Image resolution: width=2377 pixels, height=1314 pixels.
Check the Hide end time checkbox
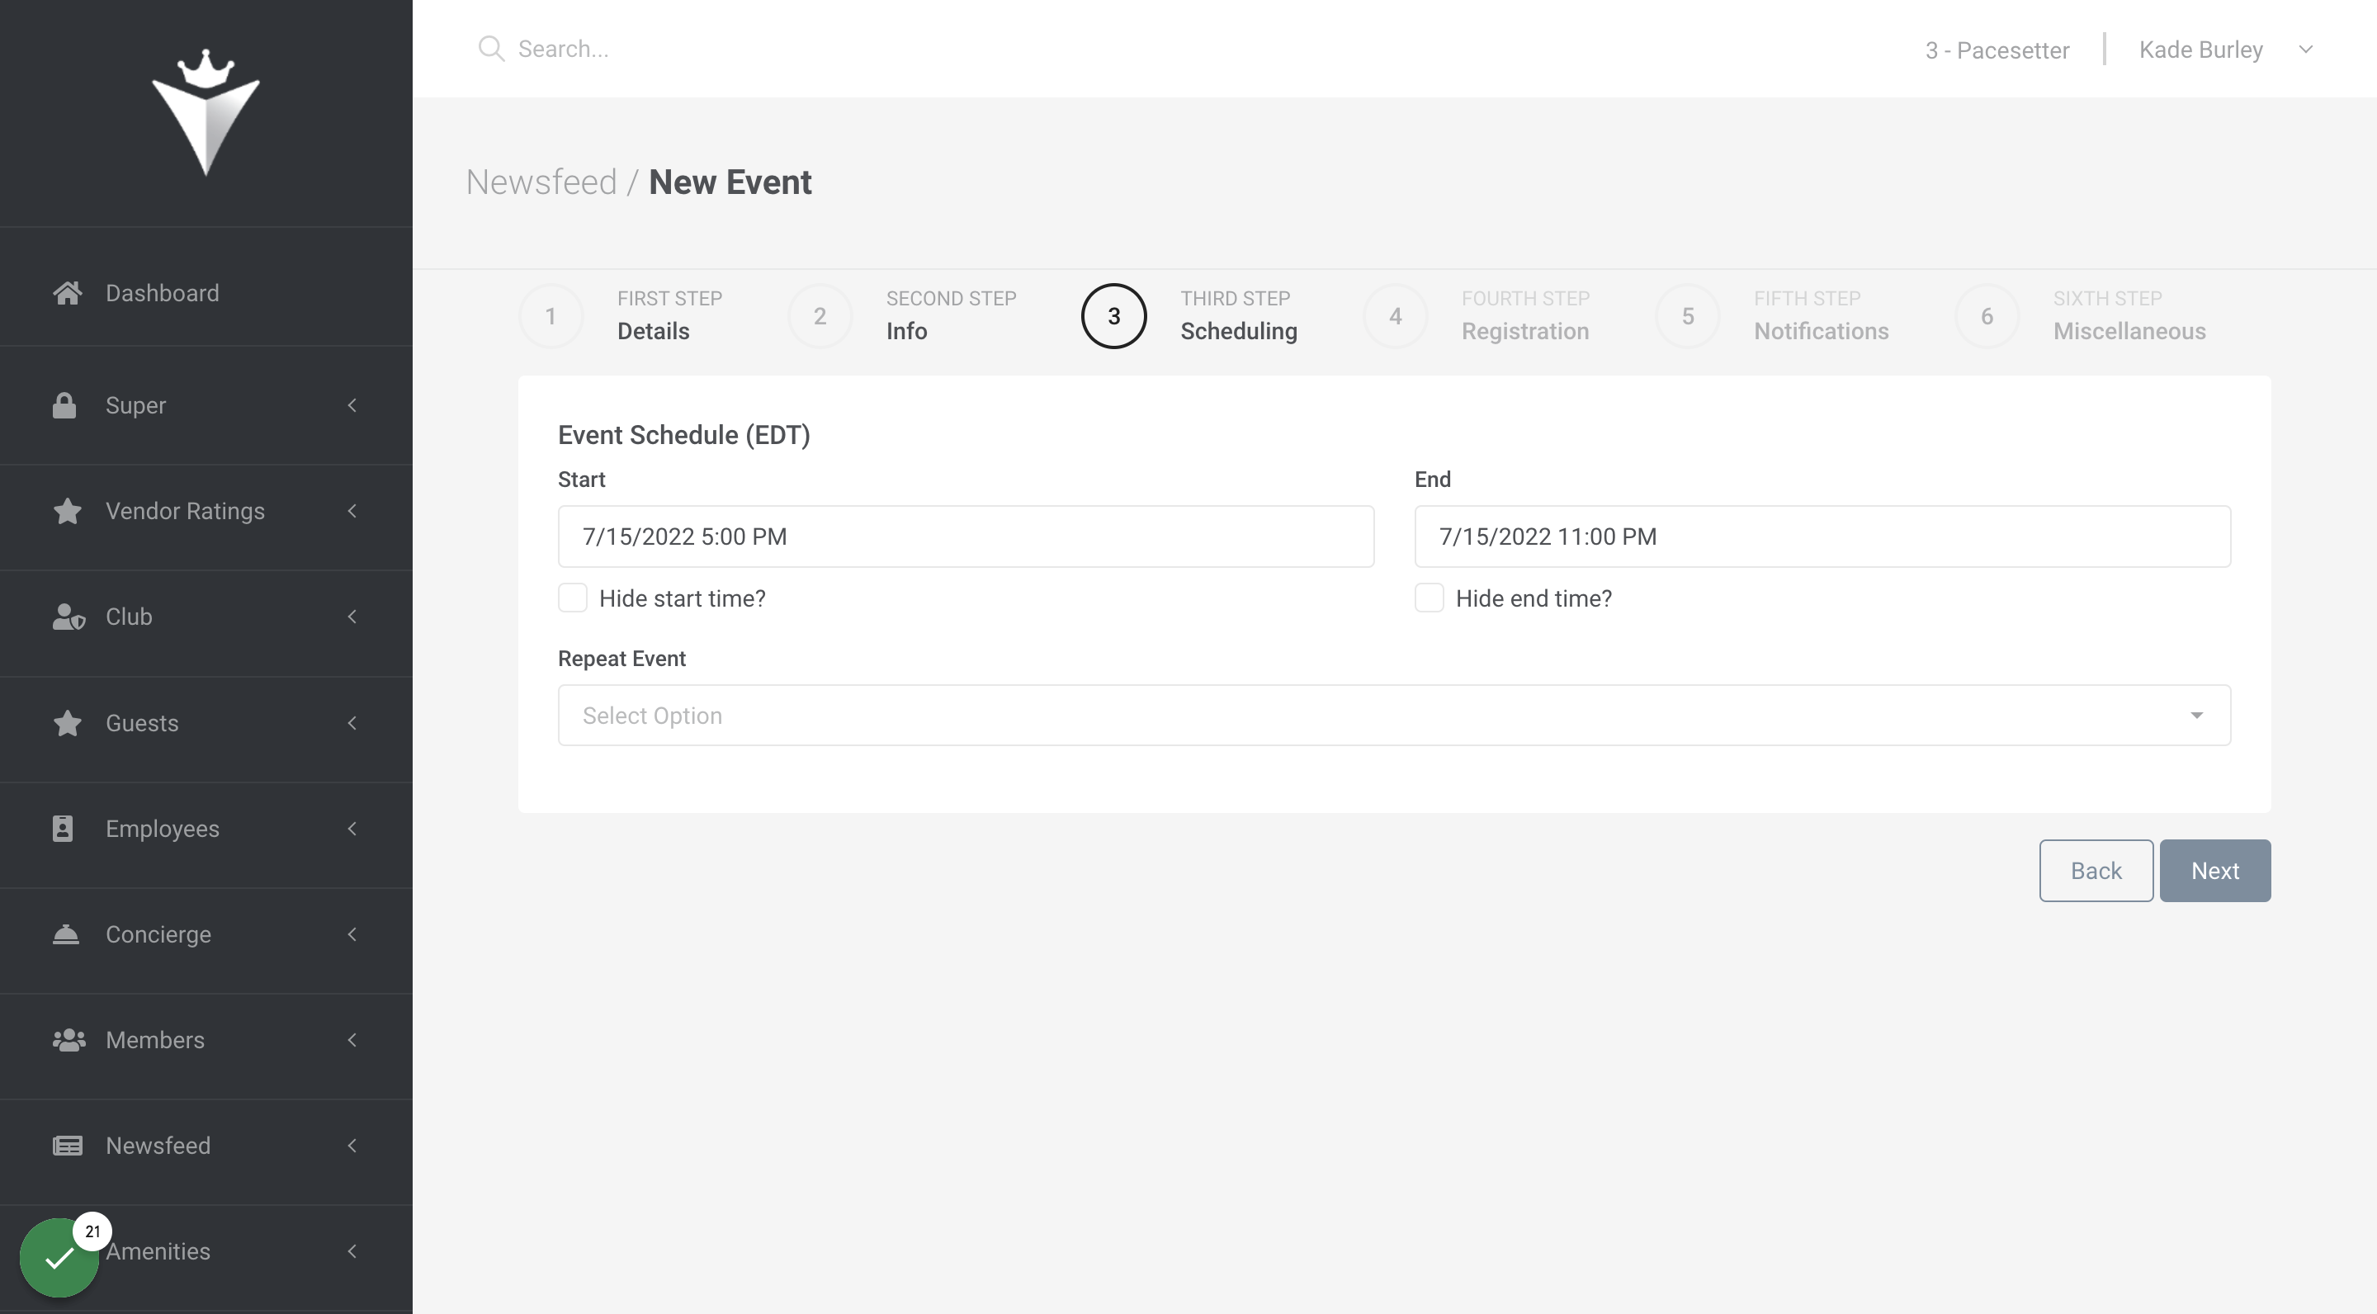point(1429,598)
